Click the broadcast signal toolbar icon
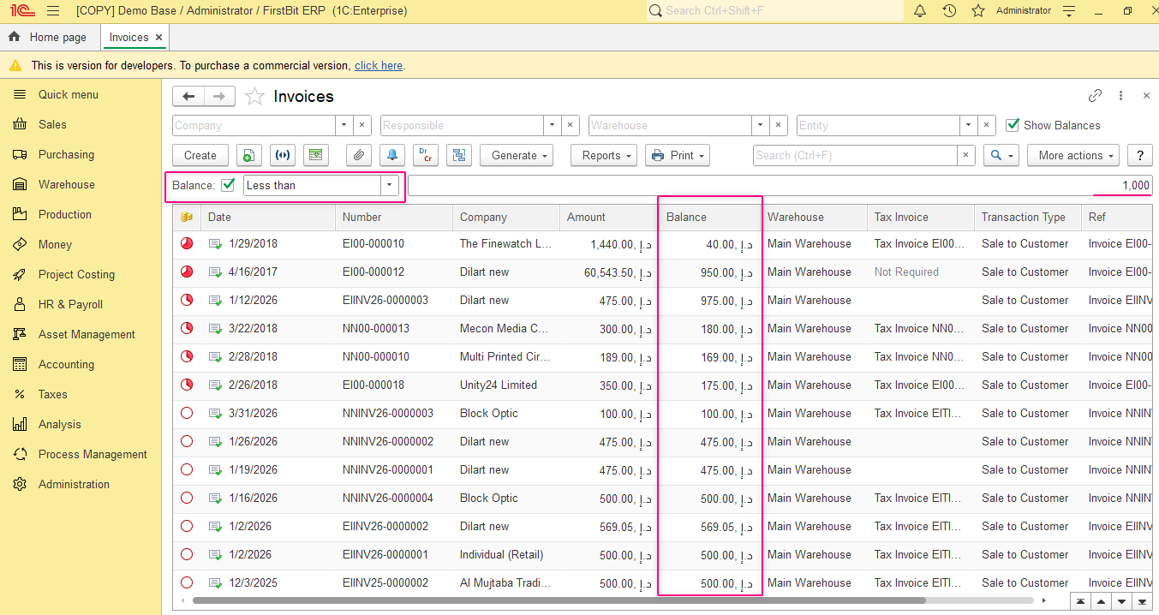The width and height of the screenshot is (1159, 615). tap(283, 155)
